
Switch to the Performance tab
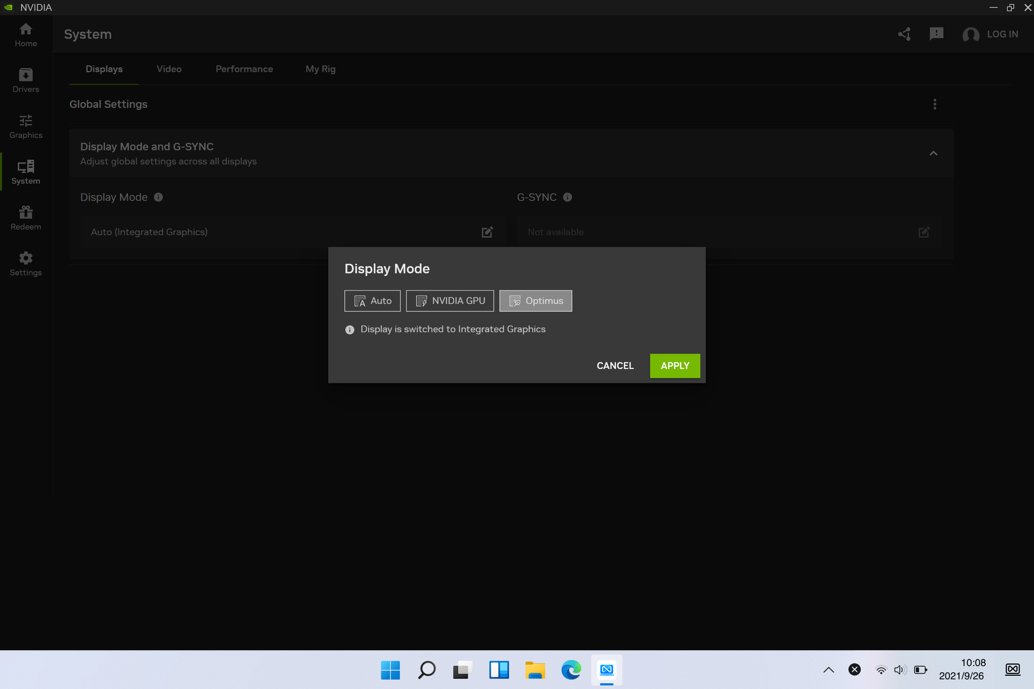pos(244,69)
